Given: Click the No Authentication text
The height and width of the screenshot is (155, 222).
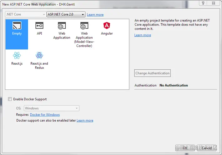Looking at the screenshot, I should point(174,85).
